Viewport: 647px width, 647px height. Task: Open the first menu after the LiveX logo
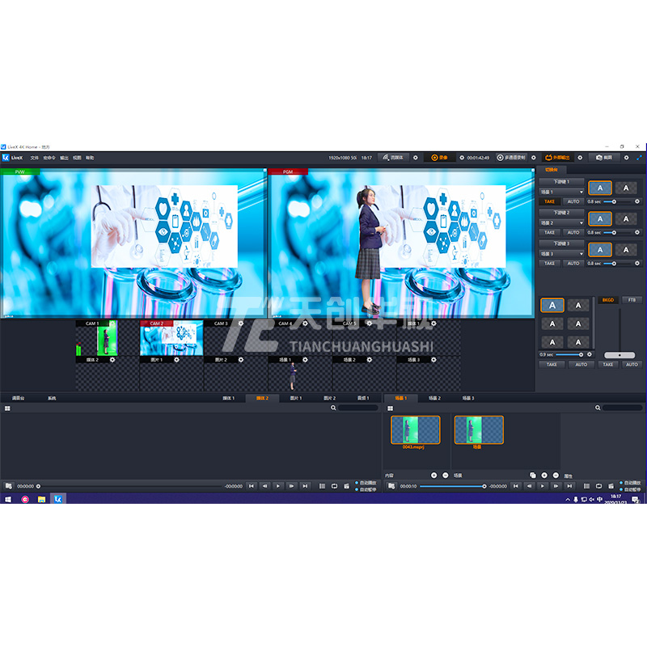click(x=34, y=158)
